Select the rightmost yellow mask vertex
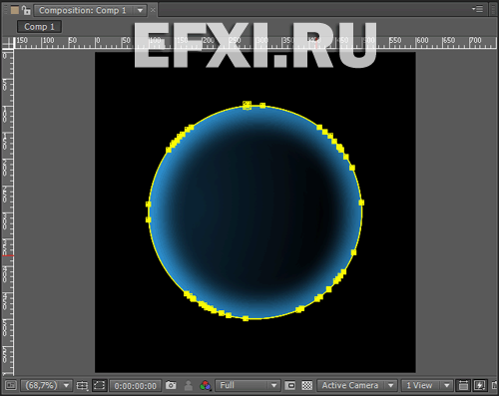 [x=361, y=202]
